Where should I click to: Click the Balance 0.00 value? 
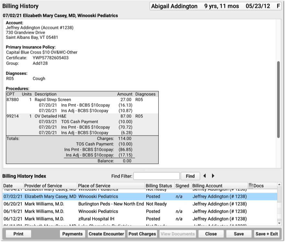point(127,161)
